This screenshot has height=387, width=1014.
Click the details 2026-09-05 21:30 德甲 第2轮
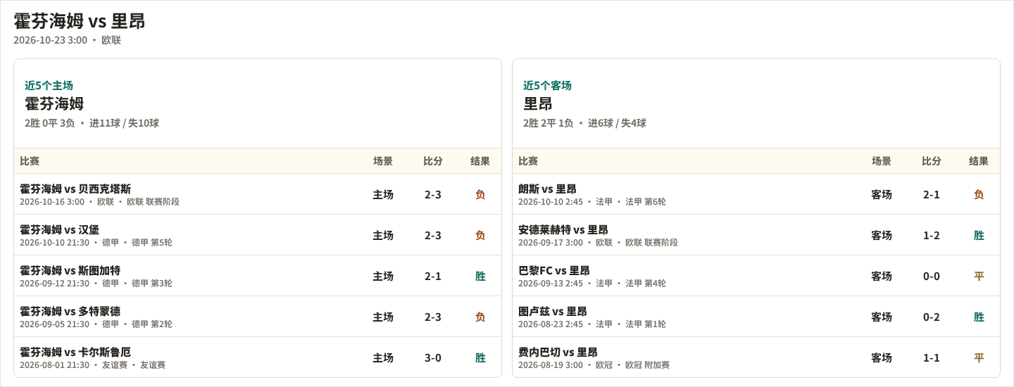coord(96,324)
